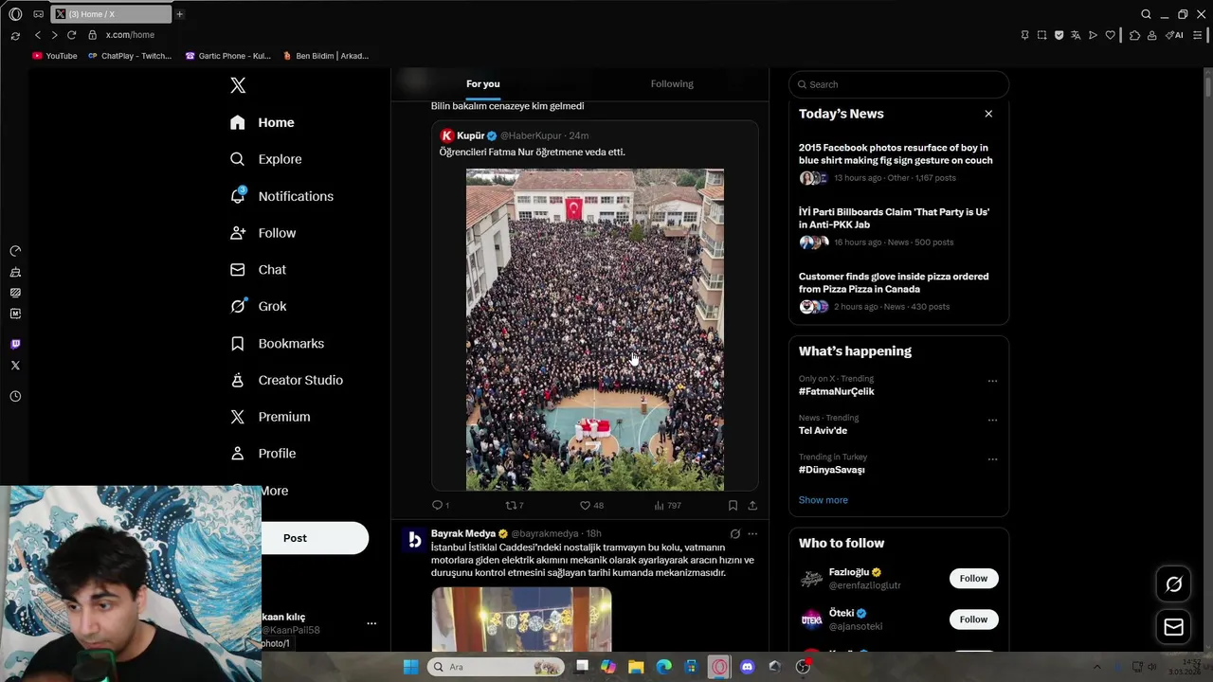Open browser AI button

[x=1174, y=35]
